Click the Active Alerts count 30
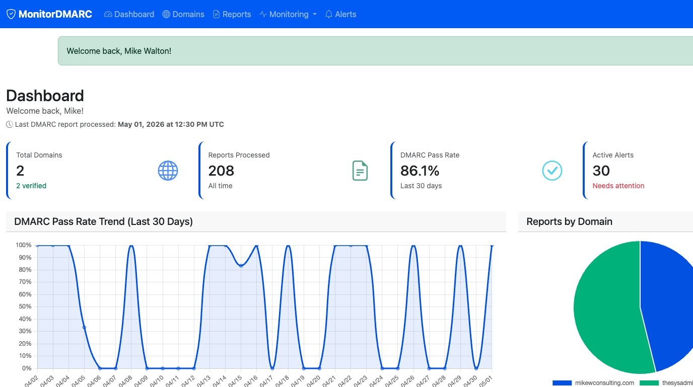The height and width of the screenshot is (387, 693). pos(601,171)
